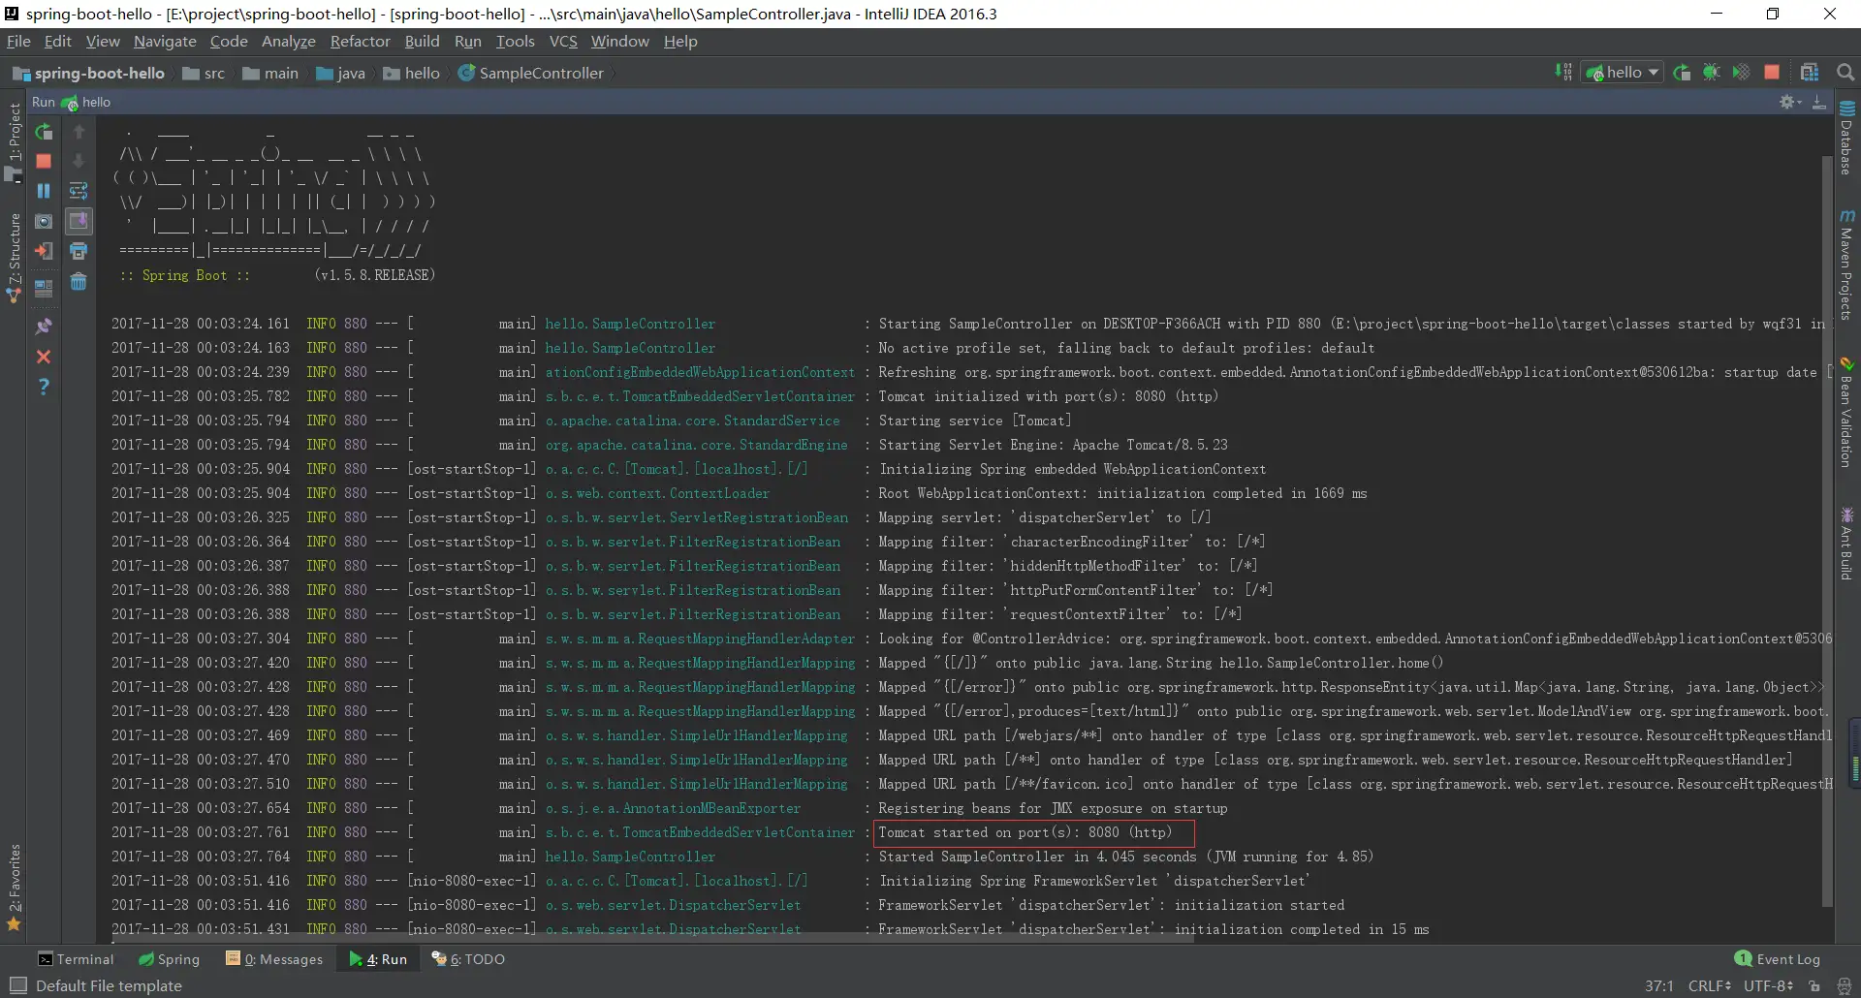Click the Dump Threads camera icon
This screenshot has height=998, width=1861.
tap(44, 222)
